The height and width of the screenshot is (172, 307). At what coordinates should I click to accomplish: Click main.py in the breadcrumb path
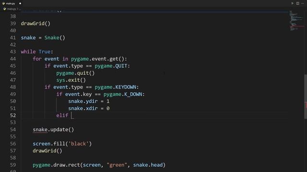pos(11,9)
